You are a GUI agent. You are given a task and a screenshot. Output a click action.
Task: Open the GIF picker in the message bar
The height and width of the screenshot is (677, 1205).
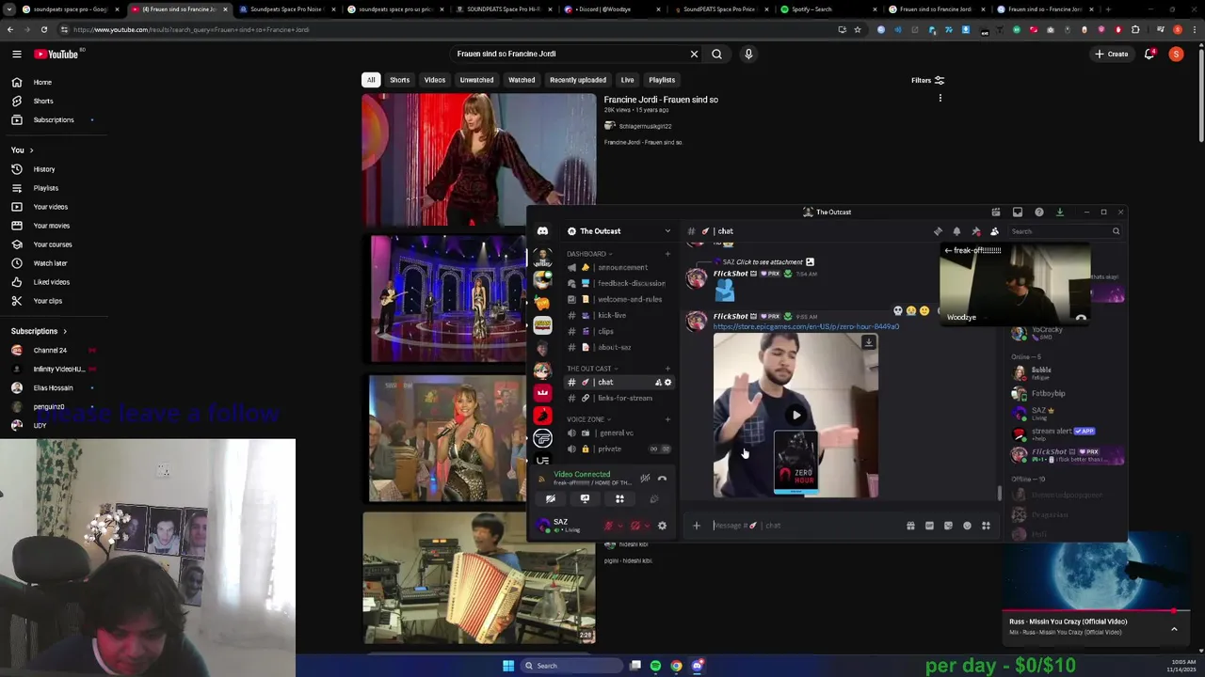929,526
